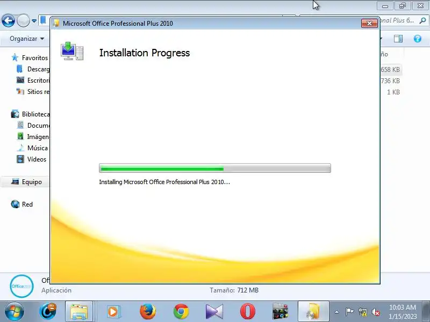Open the Vídeos library
The height and width of the screenshot is (322, 430).
pyautogui.click(x=37, y=159)
